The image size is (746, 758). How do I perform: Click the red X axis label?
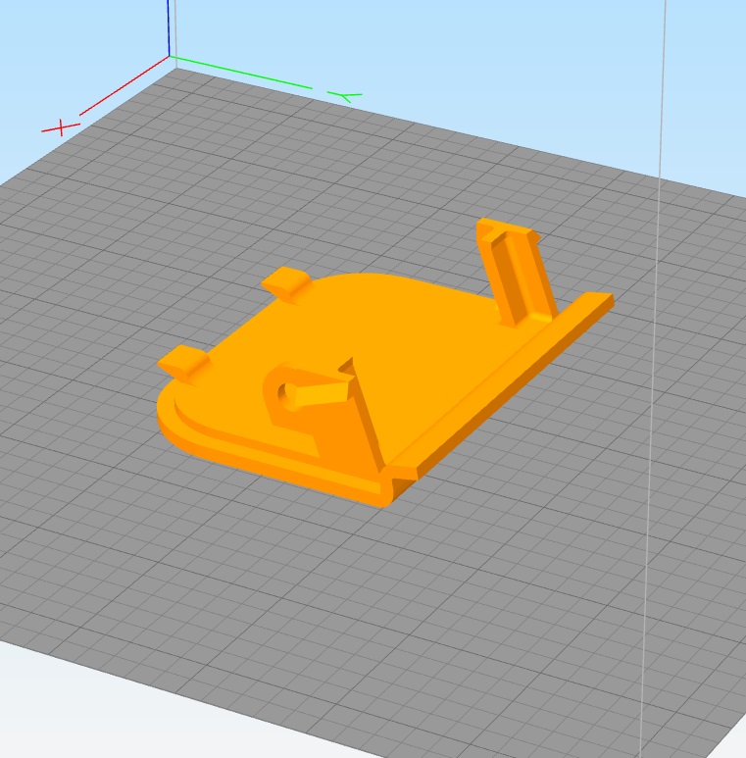click(x=61, y=126)
